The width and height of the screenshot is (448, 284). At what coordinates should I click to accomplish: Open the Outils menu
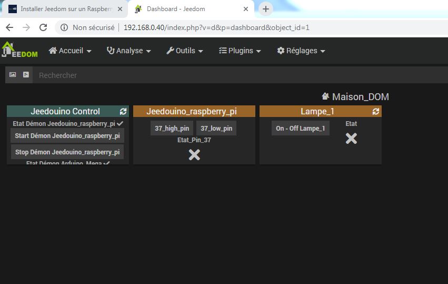pos(185,51)
